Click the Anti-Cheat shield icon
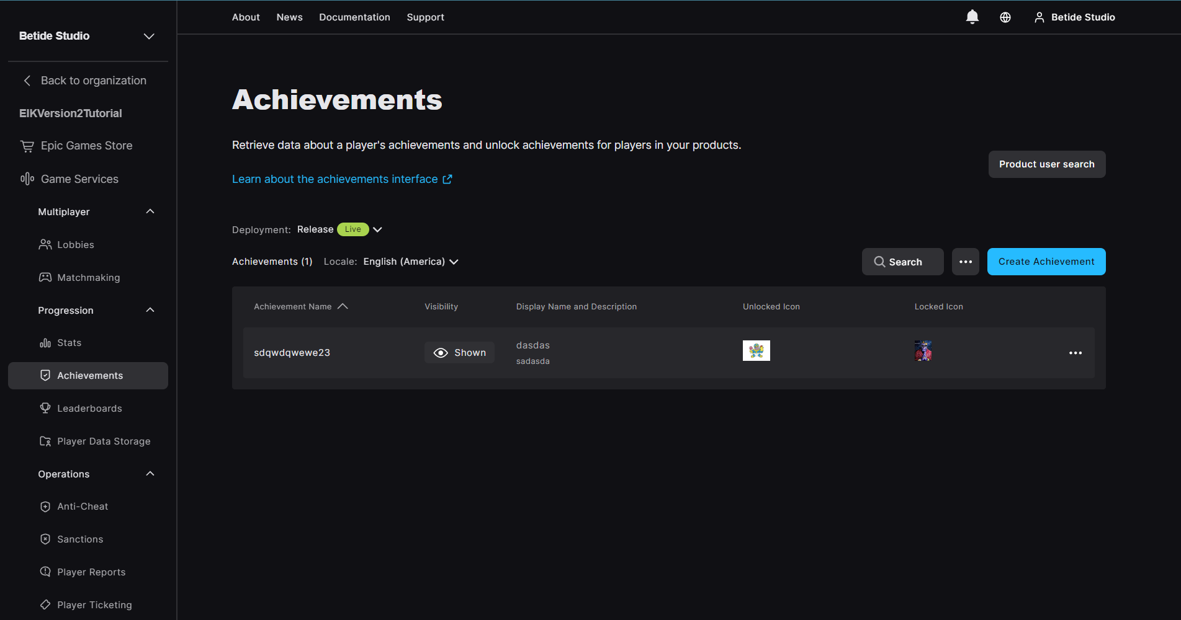The width and height of the screenshot is (1181, 620). [x=45, y=506]
